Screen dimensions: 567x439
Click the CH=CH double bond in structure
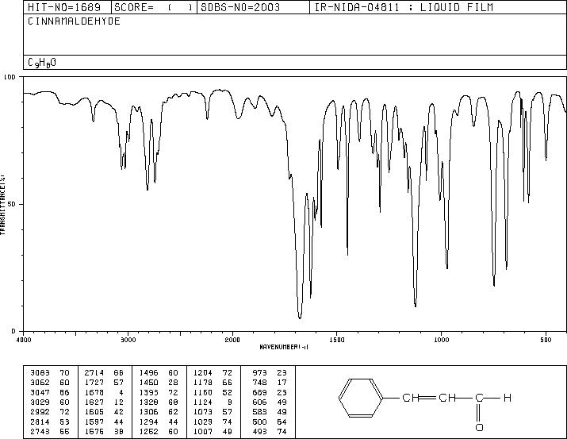tap(428, 398)
